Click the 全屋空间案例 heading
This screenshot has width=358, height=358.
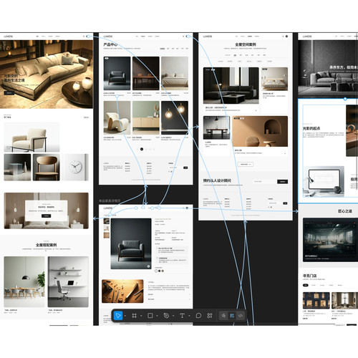pyautogui.click(x=246, y=44)
